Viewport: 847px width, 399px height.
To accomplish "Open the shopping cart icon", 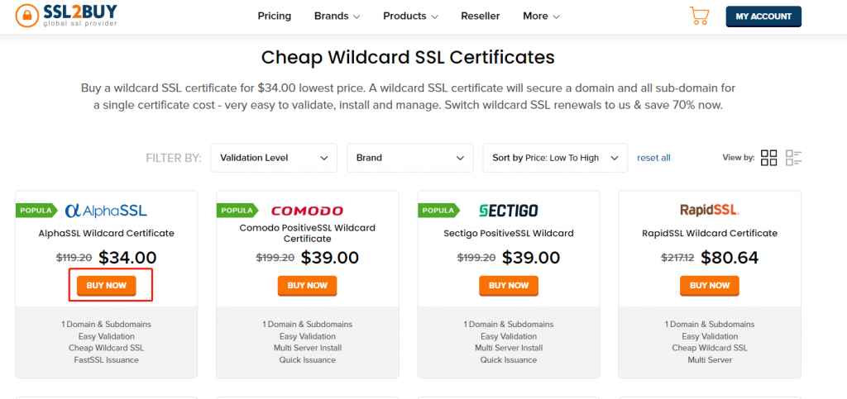I will (x=699, y=16).
